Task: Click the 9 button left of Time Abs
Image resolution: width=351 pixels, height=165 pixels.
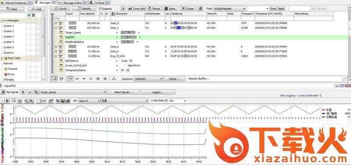Action: 123,8
